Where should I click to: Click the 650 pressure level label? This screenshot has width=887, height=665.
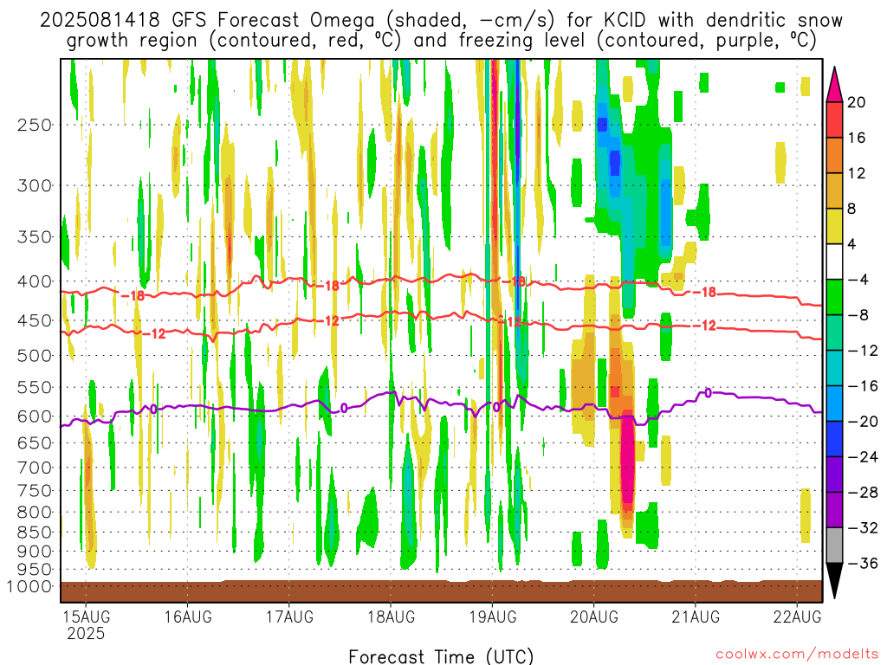pyautogui.click(x=35, y=442)
